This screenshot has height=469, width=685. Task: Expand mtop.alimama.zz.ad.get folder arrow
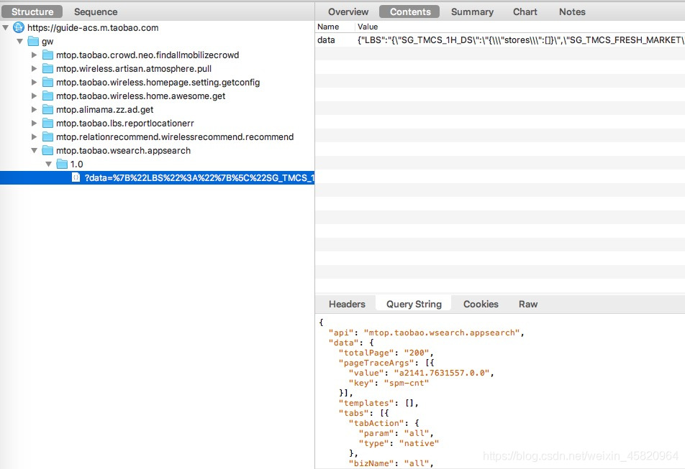pyautogui.click(x=34, y=109)
